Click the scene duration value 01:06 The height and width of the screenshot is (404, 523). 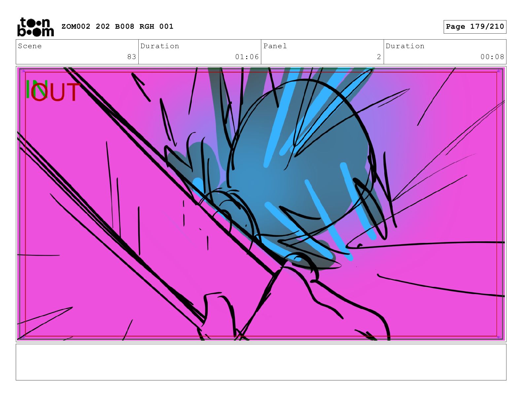coord(247,57)
